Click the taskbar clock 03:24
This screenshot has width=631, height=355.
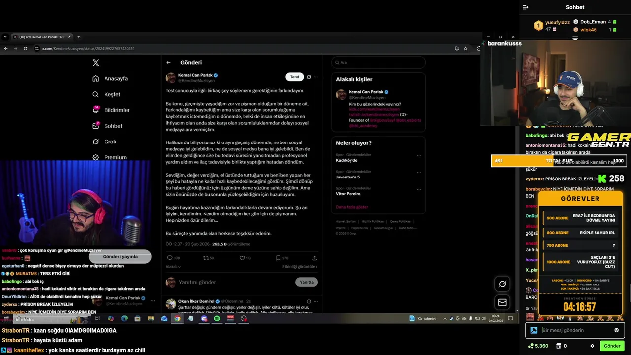(x=496, y=318)
